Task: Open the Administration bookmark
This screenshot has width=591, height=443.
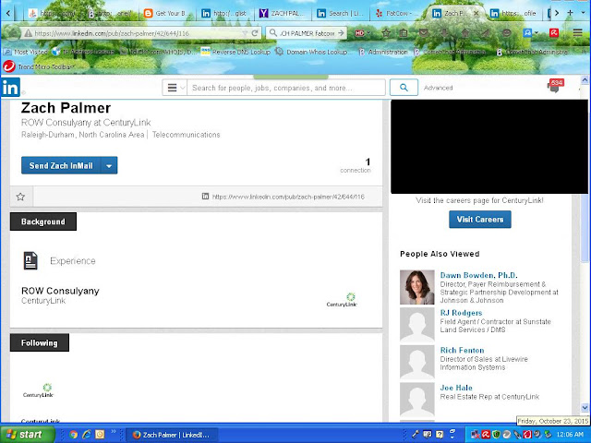Action: coord(383,52)
